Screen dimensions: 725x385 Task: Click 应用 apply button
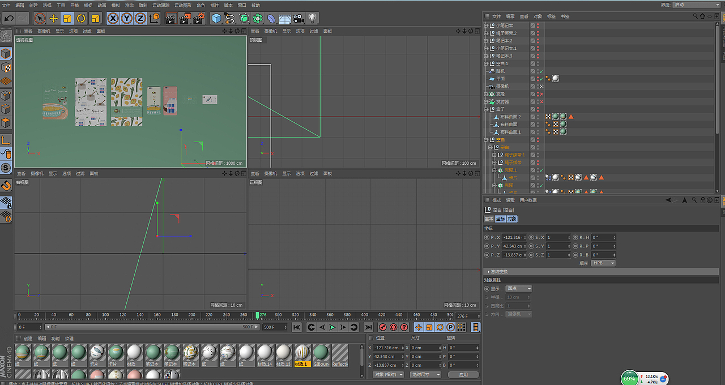click(463, 374)
